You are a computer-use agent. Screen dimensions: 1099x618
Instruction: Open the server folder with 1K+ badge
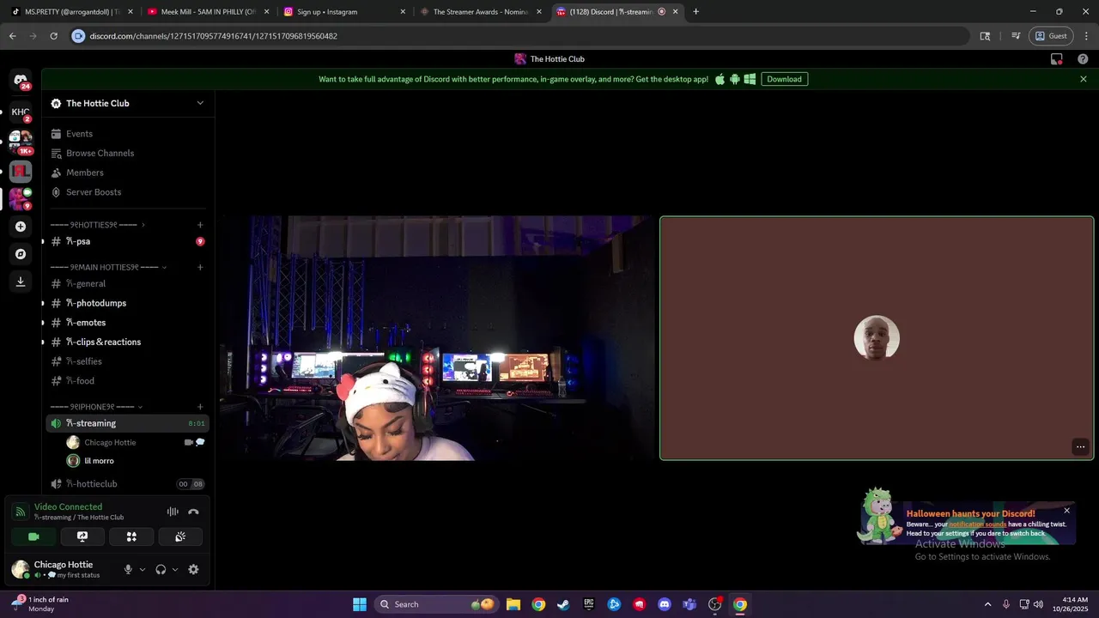click(x=21, y=141)
